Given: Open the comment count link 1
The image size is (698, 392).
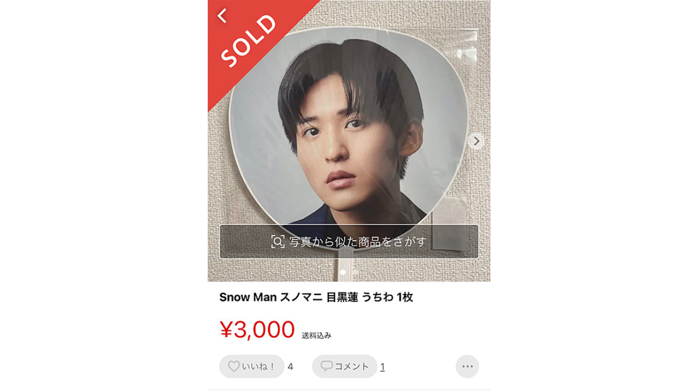Looking at the screenshot, I should pos(382,367).
